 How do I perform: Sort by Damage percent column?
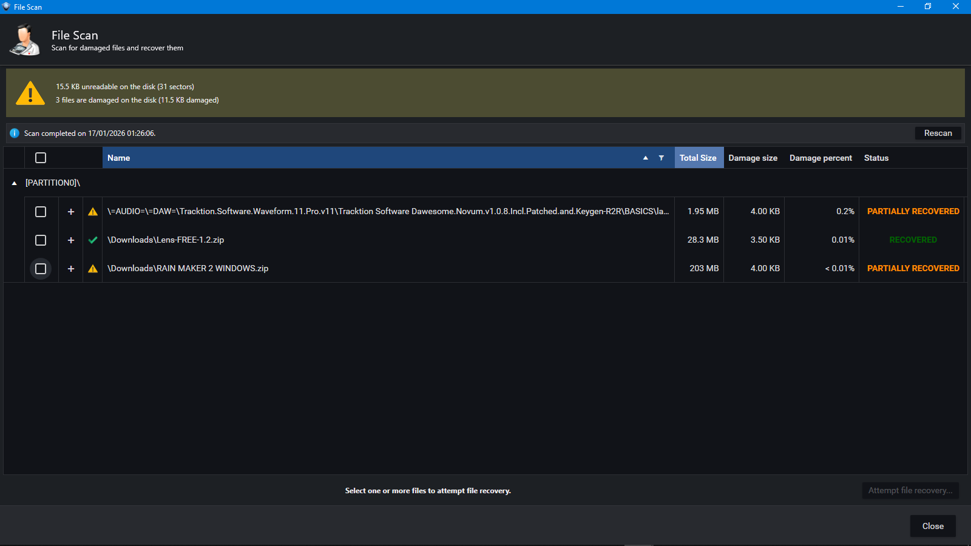pyautogui.click(x=820, y=158)
